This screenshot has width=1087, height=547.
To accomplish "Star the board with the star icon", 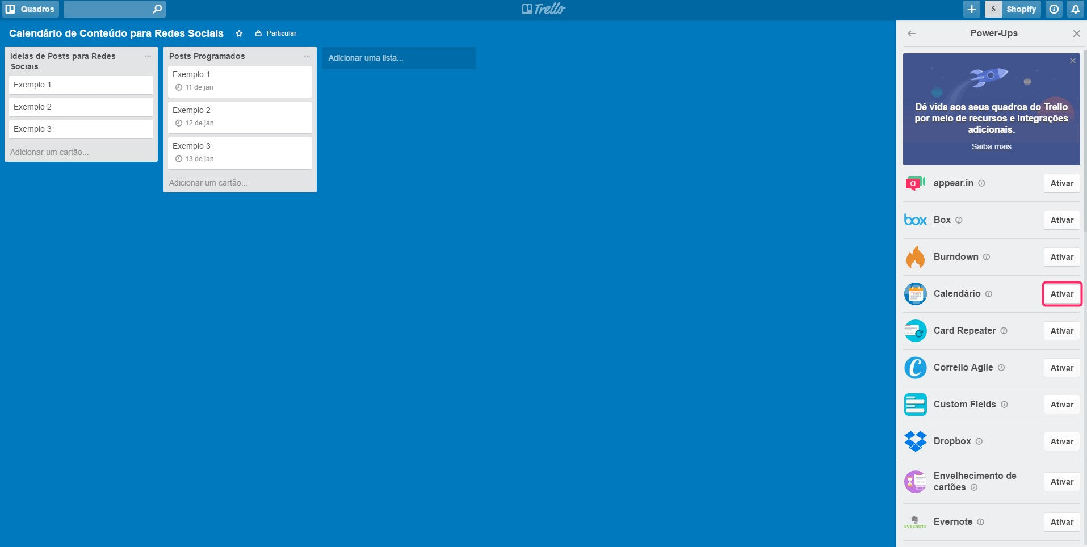I will (239, 33).
